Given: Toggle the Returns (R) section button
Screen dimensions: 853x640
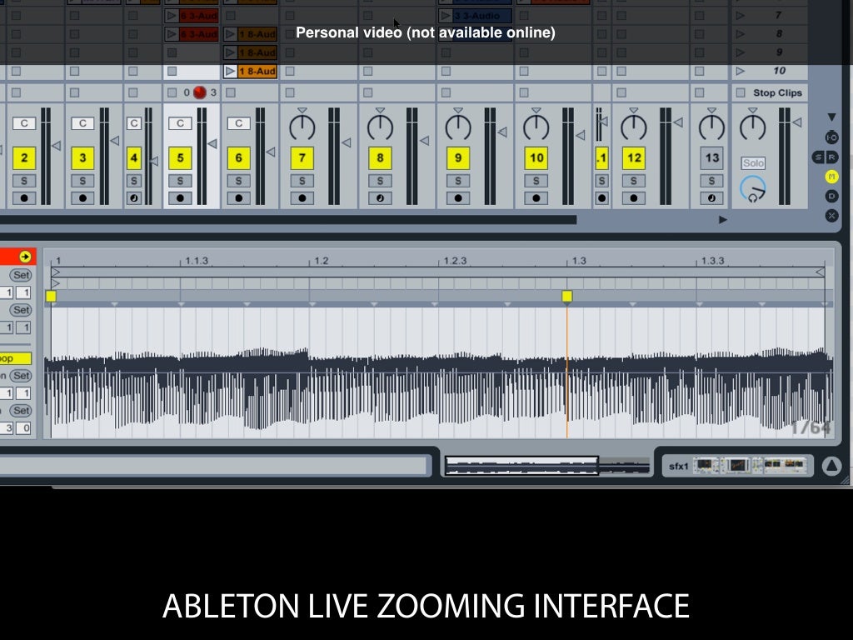Looking at the screenshot, I should click(832, 157).
